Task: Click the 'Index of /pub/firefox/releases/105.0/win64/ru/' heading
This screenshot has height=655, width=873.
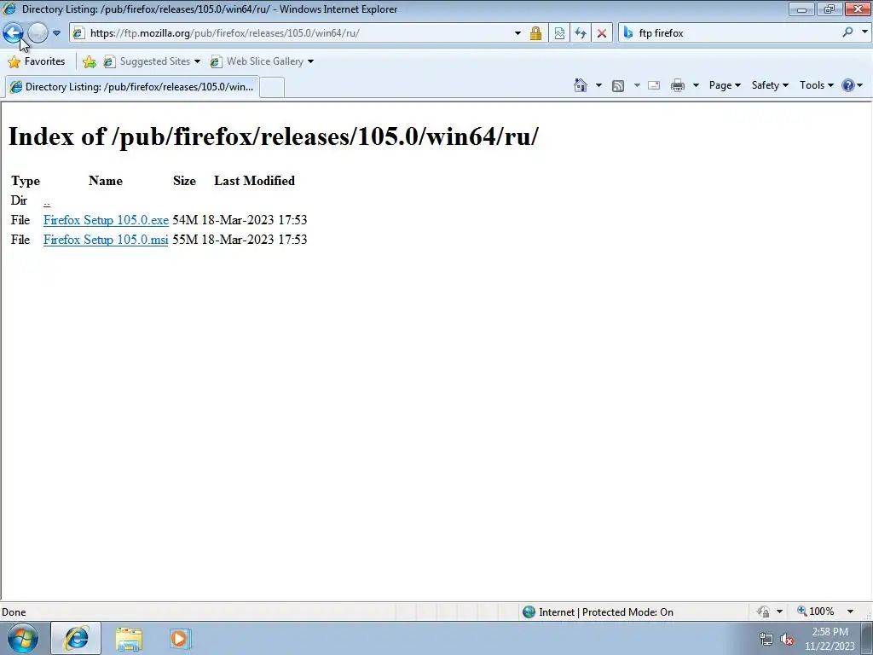Action: tap(274, 136)
